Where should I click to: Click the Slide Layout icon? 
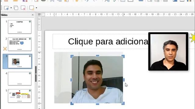[32, 8]
